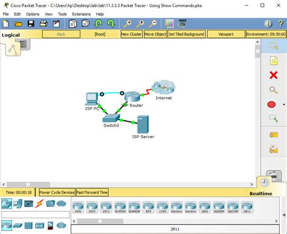Toggle Logical workspace view tab

coord(11,35)
